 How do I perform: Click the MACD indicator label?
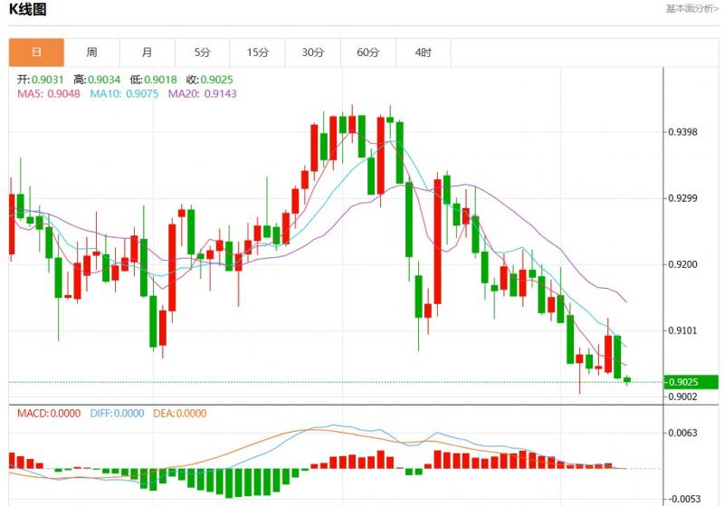49,414
